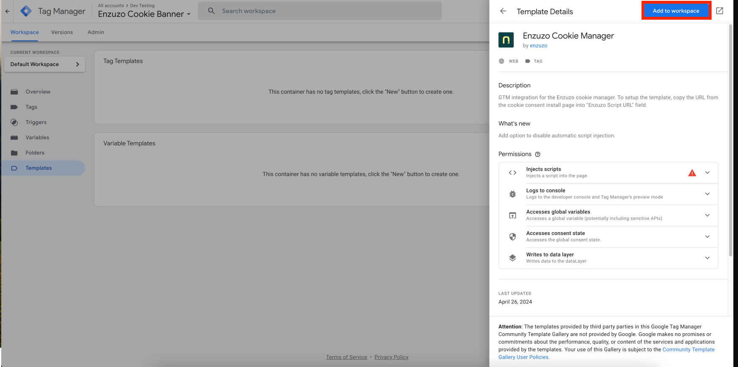The height and width of the screenshot is (367, 738).
Task: Click the Writes to data layer icon
Action: click(x=513, y=258)
